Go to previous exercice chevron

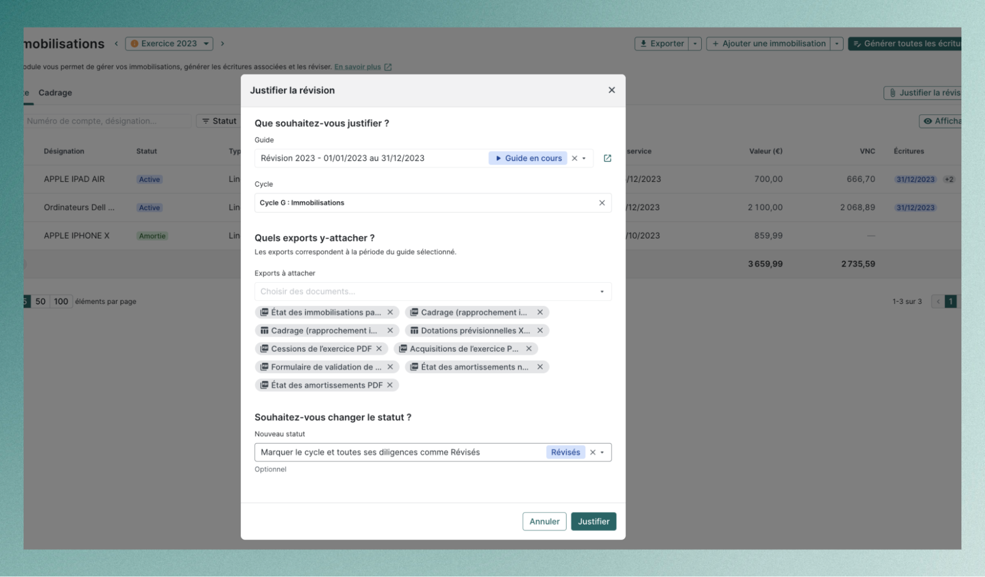pos(116,44)
